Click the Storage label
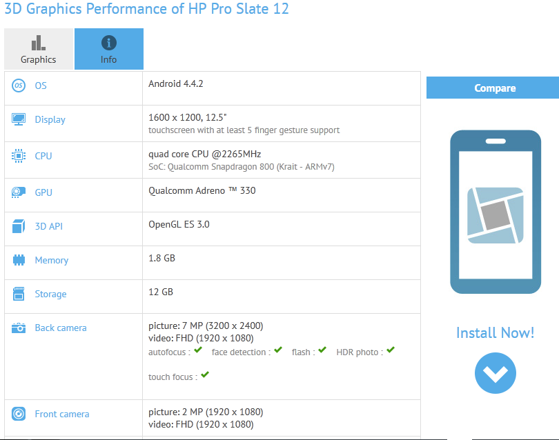The image size is (559, 440). 50,294
